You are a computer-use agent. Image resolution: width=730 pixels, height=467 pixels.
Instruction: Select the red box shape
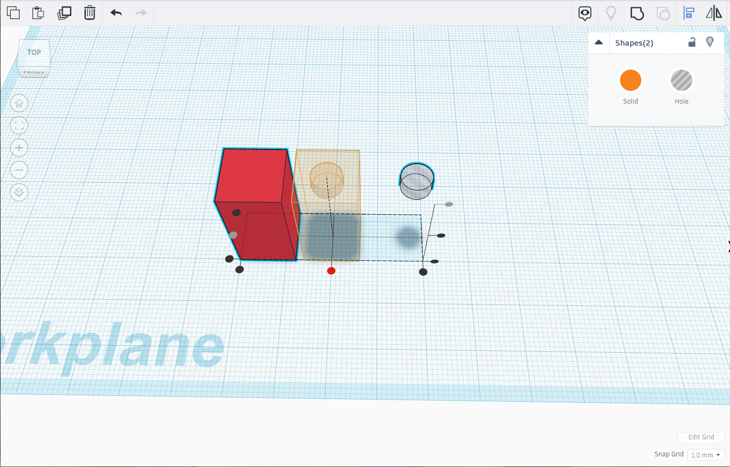[255, 202]
